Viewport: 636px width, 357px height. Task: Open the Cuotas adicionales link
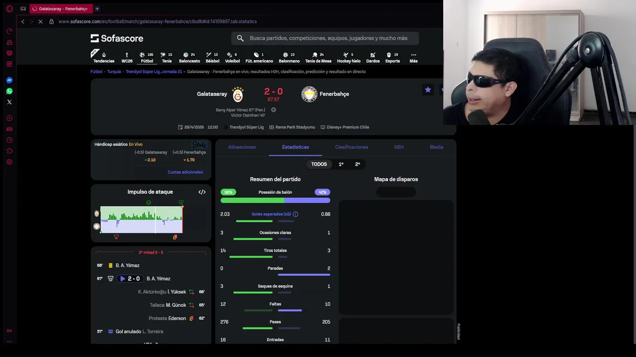click(x=185, y=172)
